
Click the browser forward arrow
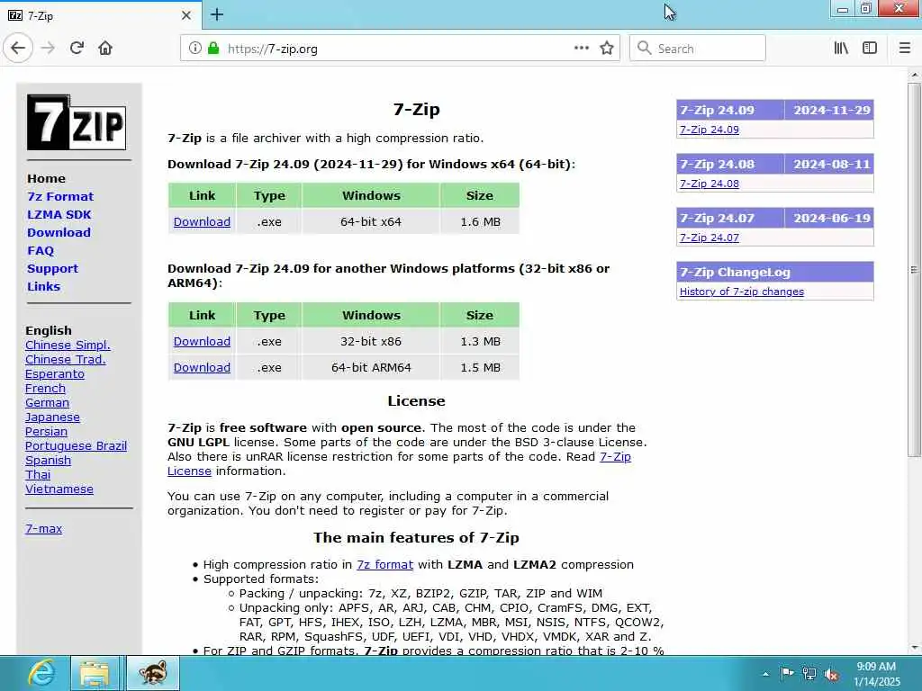coord(49,49)
